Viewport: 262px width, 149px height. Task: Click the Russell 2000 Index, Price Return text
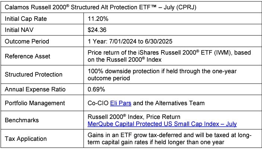click(x=132, y=117)
